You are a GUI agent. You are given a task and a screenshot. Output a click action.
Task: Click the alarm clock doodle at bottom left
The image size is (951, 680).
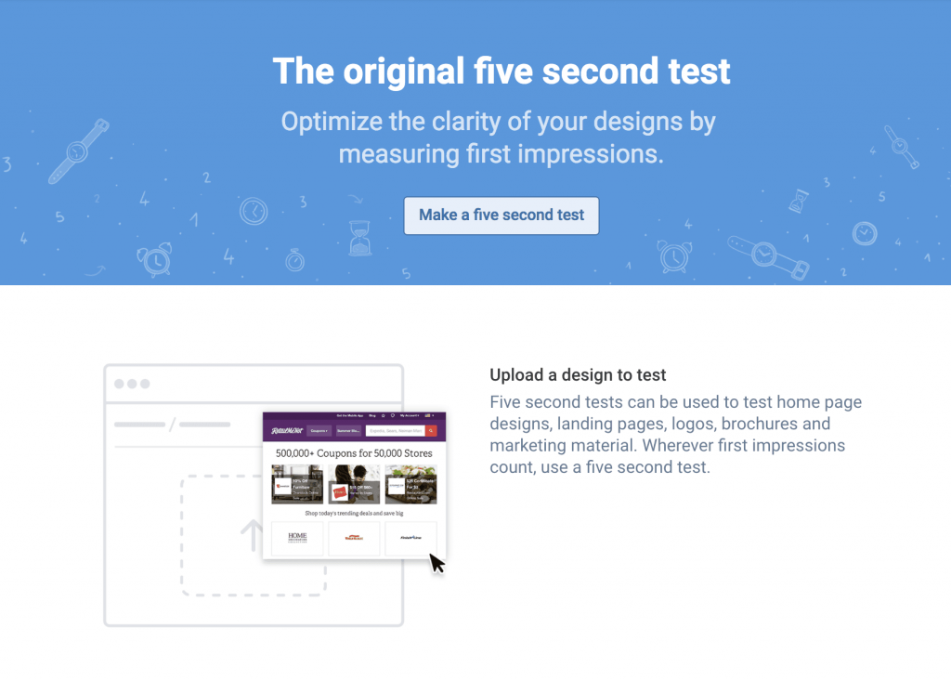click(155, 259)
